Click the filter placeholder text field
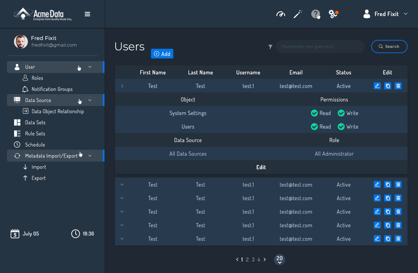Viewport: 418px width, 273px height. [320, 47]
